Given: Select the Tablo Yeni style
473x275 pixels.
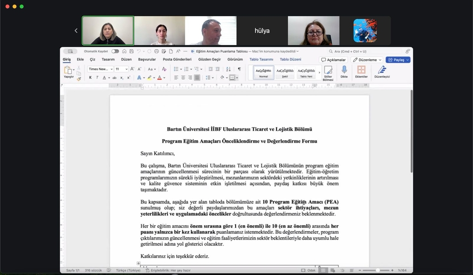Looking at the screenshot, I should tap(306, 73).
